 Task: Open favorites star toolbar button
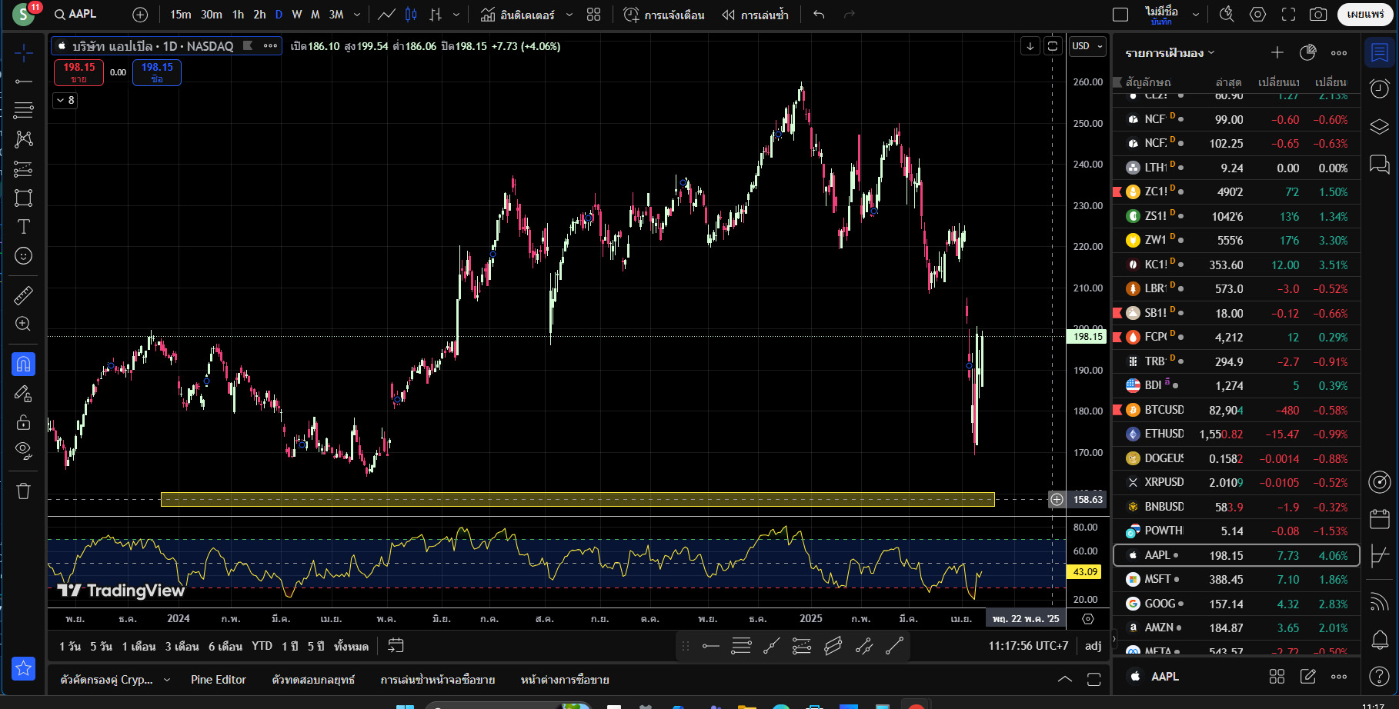(x=24, y=668)
